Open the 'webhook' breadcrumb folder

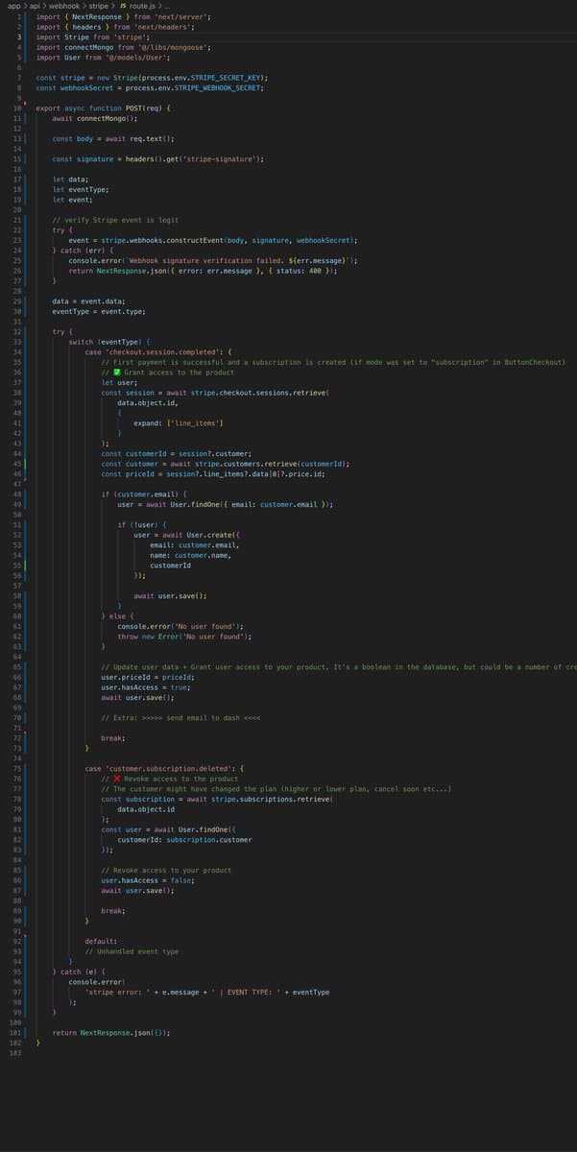click(x=64, y=6)
